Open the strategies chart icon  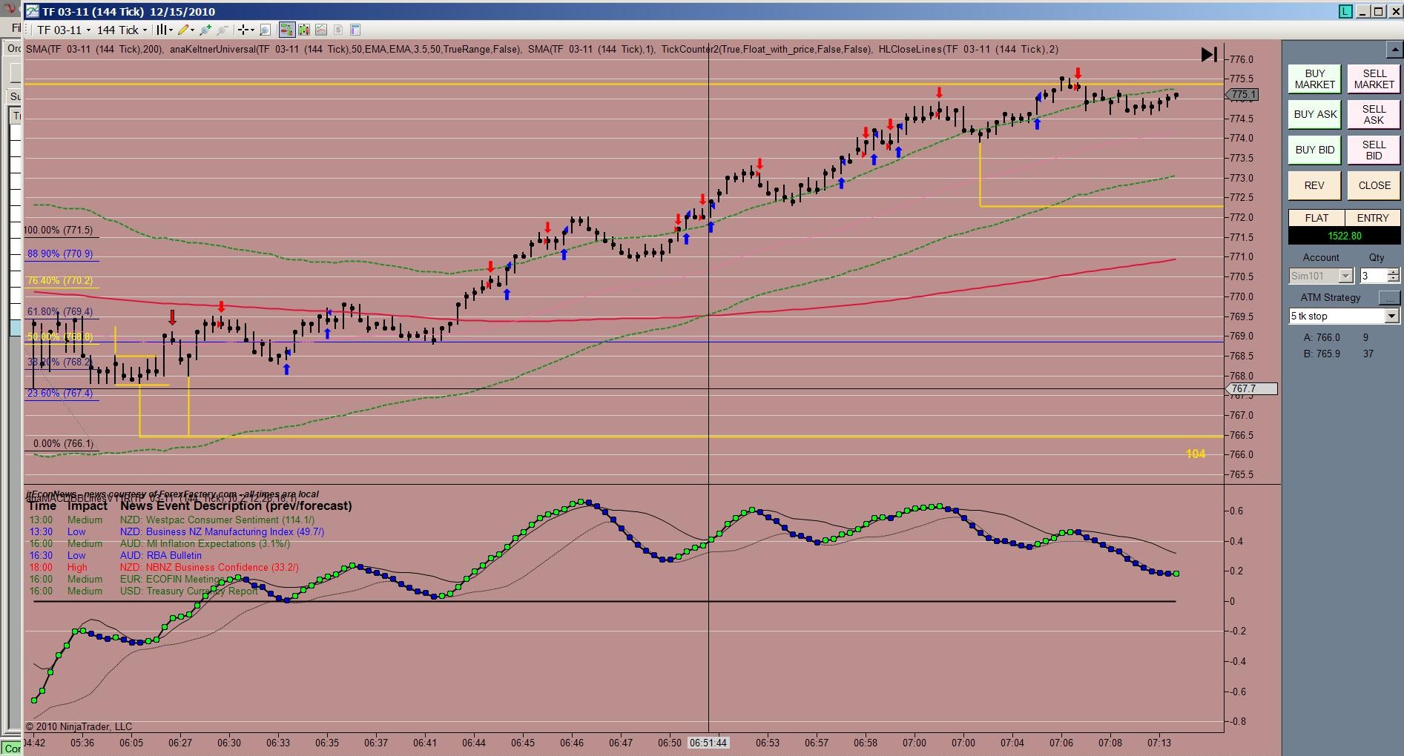coord(321,30)
